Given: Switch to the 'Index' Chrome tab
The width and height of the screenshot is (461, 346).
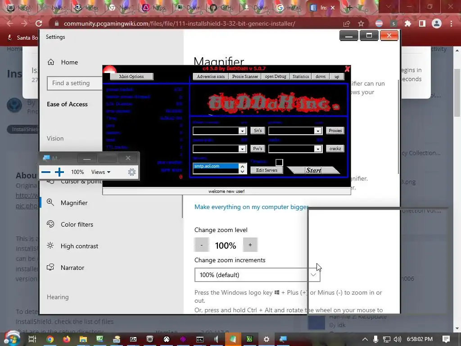Looking at the screenshot, I should click(x=87, y=8).
